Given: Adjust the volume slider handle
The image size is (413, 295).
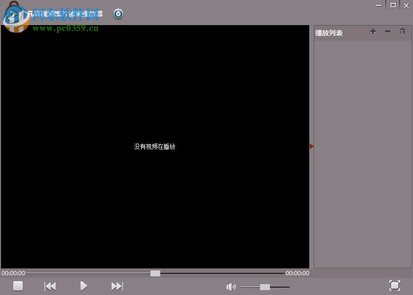Looking at the screenshot, I should 266,287.
